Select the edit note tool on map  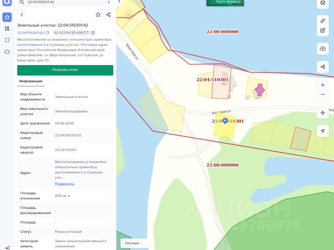(323, 30)
